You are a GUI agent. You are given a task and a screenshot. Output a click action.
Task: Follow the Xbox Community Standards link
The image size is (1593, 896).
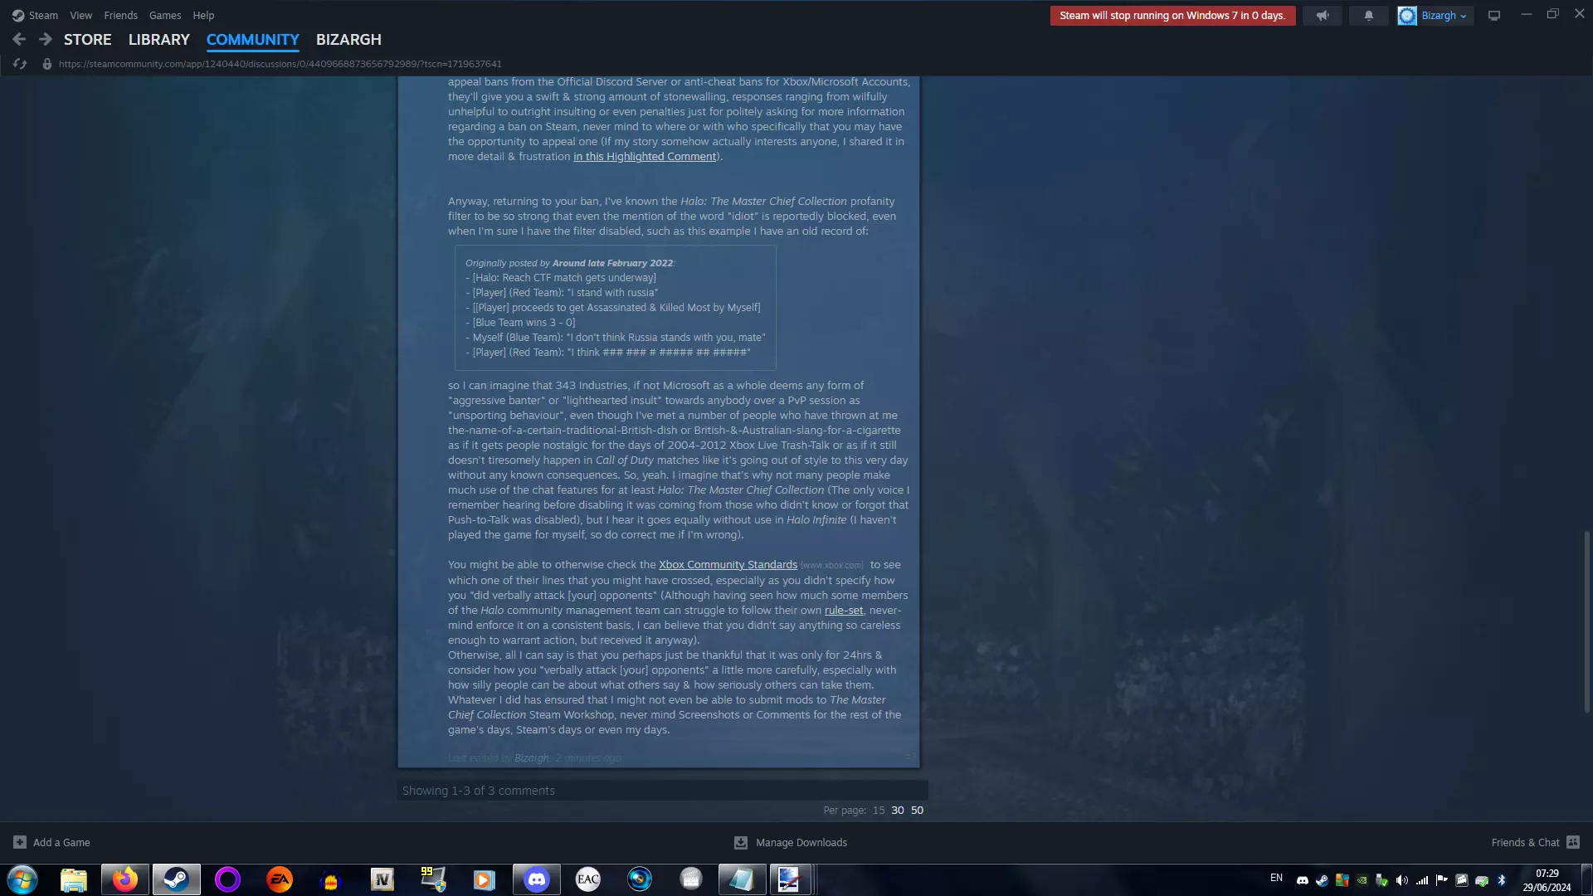coord(728,564)
